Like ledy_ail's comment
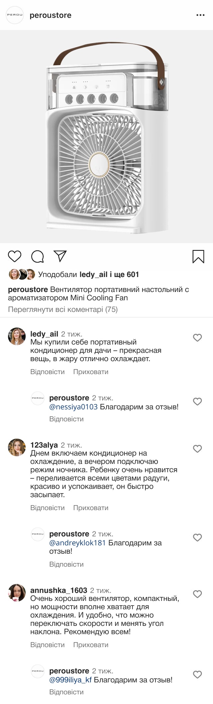The width and height of the screenshot is (213, 704). 197,338
